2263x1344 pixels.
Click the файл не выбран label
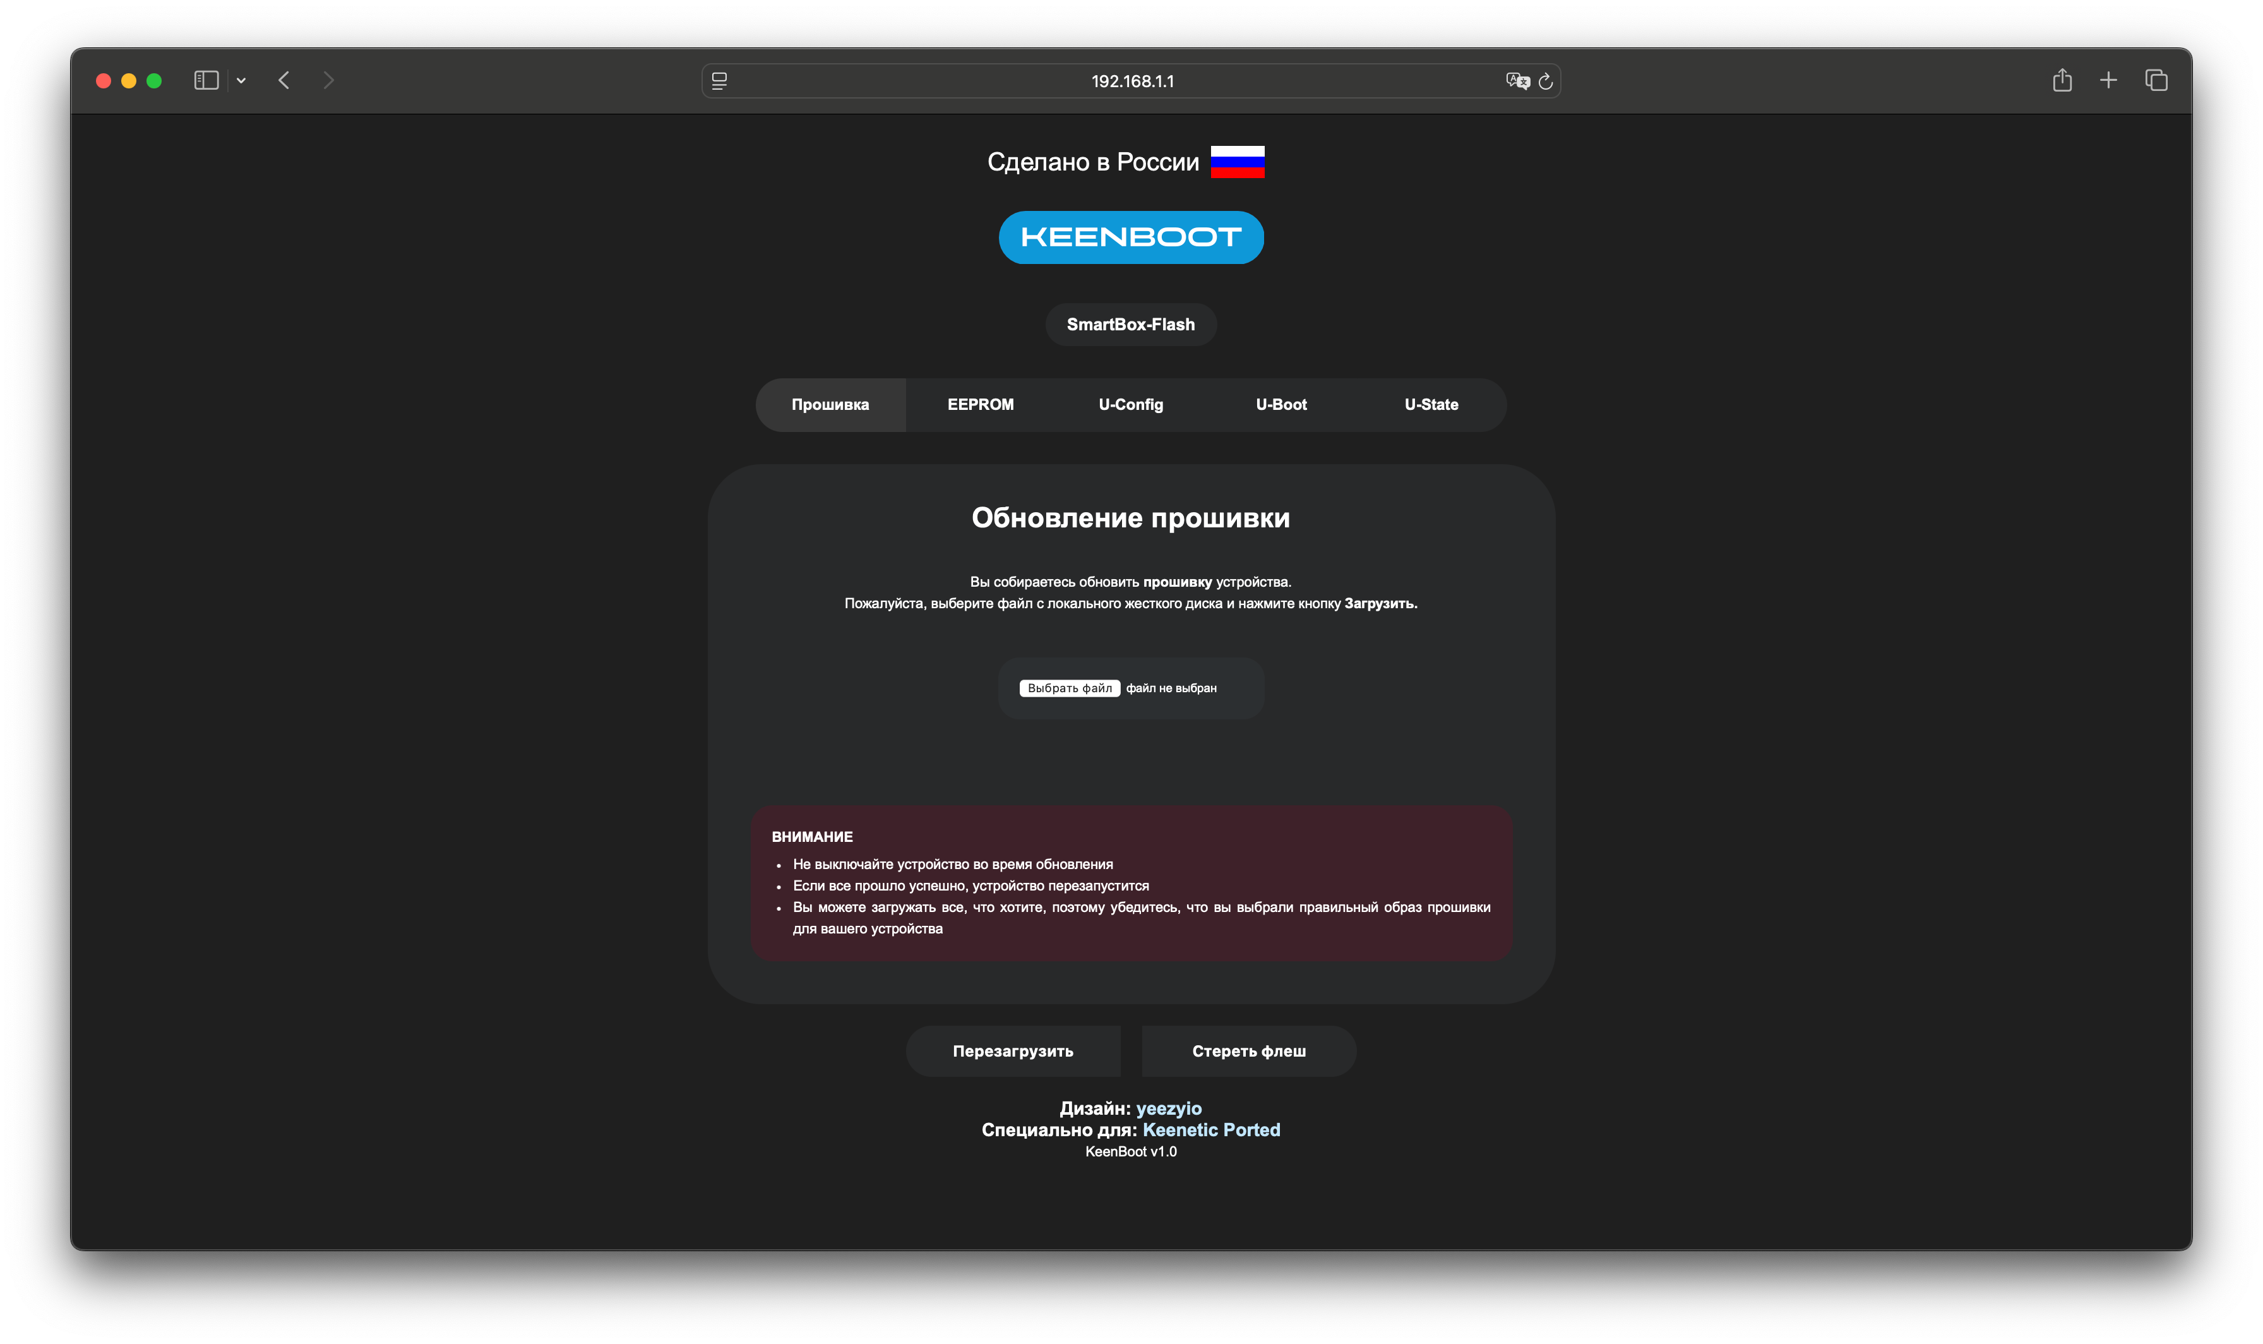click(x=1171, y=688)
